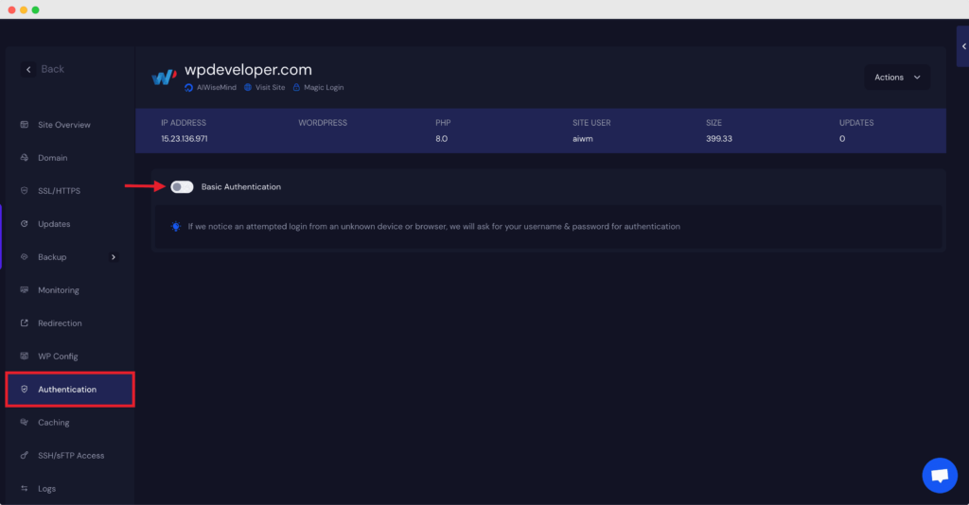Click the Redirection icon in sidebar
969x505 pixels.
click(x=25, y=323)
